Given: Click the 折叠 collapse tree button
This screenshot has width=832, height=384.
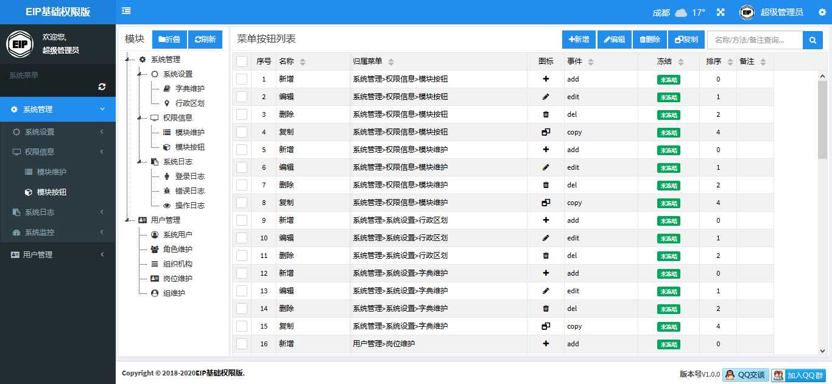Looking at the screenshot, I should [169, 40].
